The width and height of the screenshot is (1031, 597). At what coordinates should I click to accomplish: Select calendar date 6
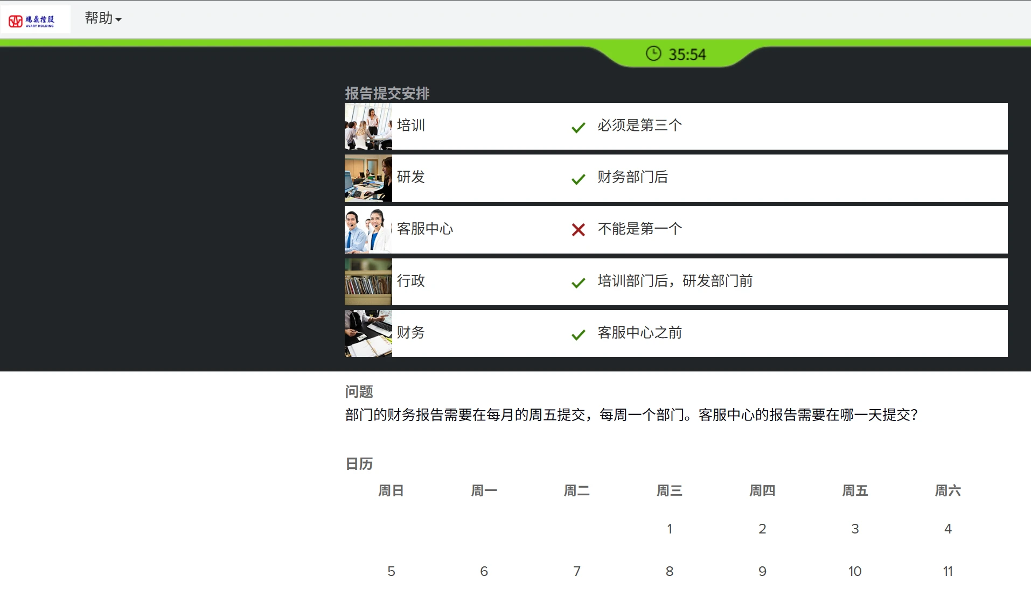tap(484, 571)
